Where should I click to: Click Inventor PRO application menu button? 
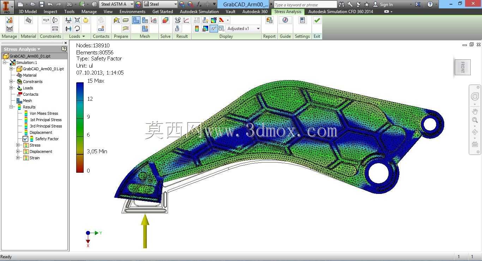click(x=7, y=6)
